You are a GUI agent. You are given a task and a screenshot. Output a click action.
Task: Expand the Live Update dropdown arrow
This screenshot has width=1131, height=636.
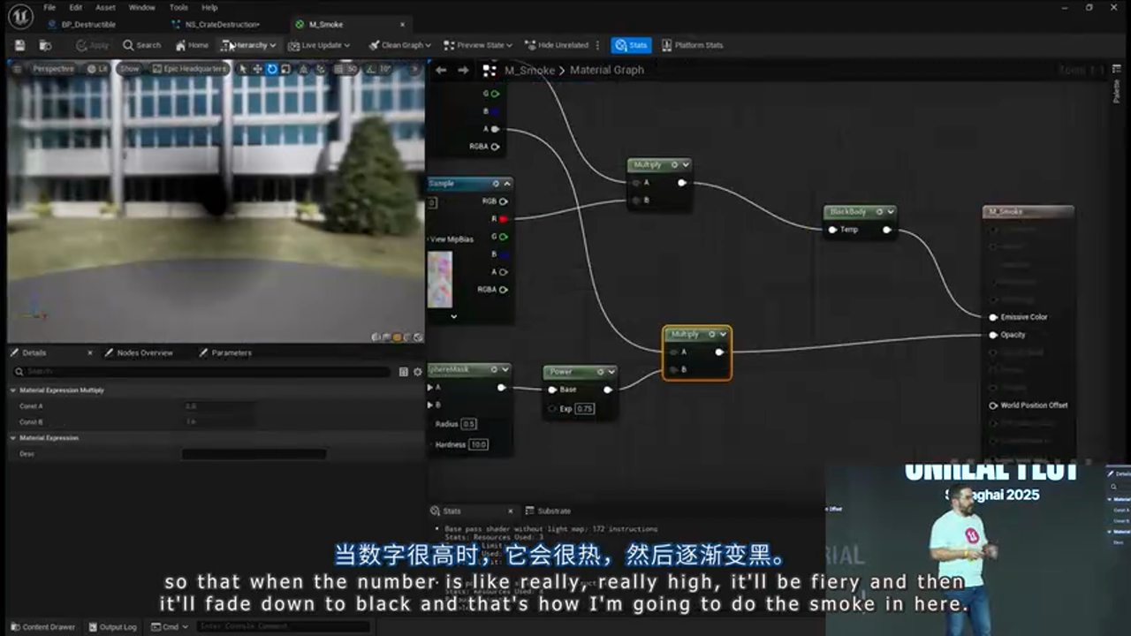tap(346, 45)
